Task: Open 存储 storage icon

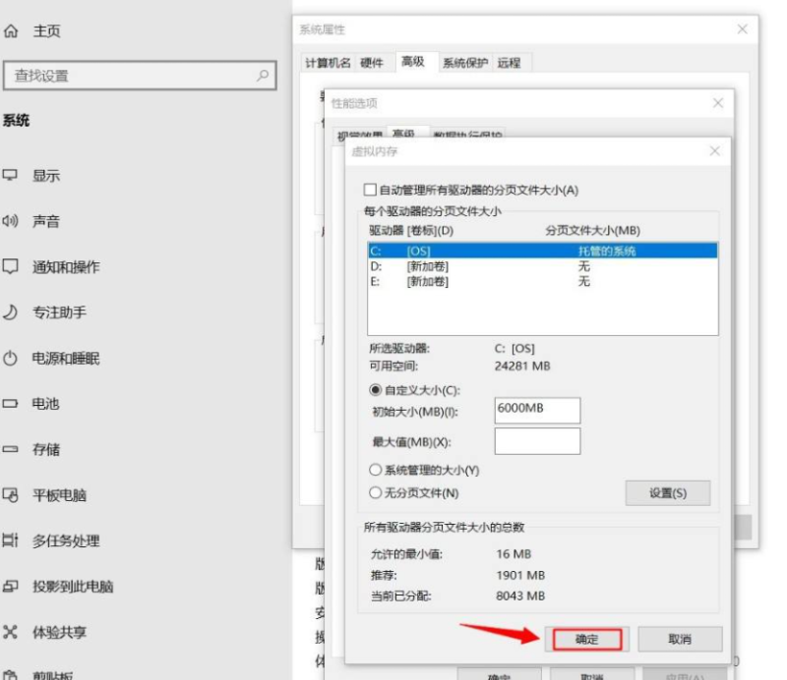Action: pyautogui.click(x=10, y=449)
